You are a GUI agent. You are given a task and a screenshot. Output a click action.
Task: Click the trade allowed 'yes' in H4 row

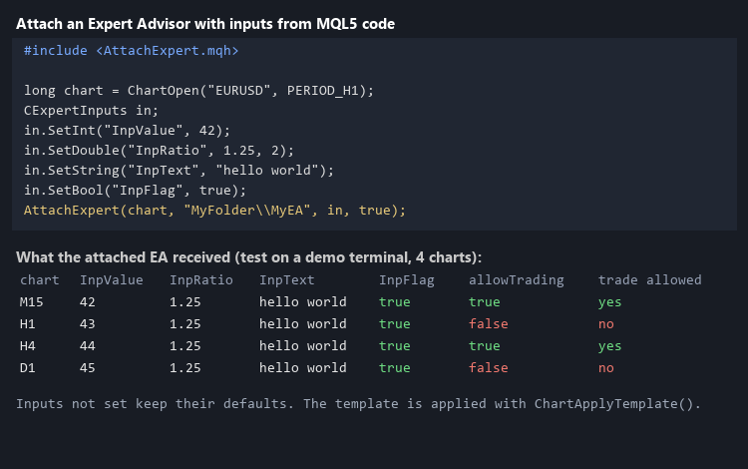(x=609, y=346)
